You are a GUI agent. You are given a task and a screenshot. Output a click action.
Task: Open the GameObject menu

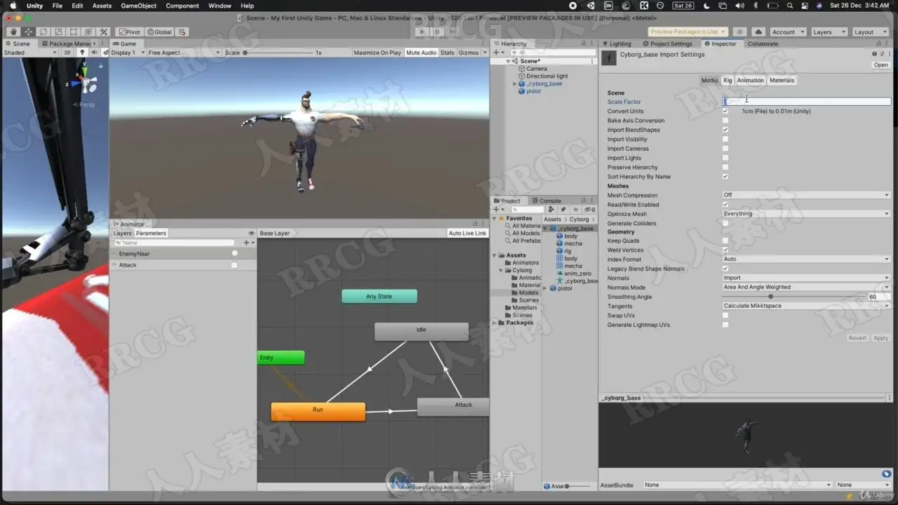(138, 6)
